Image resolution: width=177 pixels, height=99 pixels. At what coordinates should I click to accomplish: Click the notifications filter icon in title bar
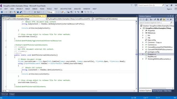132,5
